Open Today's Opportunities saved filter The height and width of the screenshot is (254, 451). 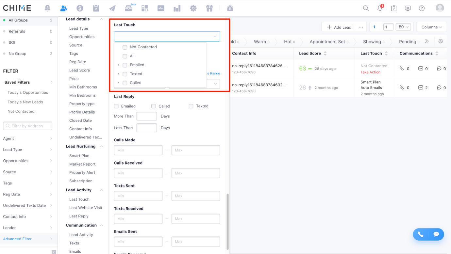(x=28, y=92)
